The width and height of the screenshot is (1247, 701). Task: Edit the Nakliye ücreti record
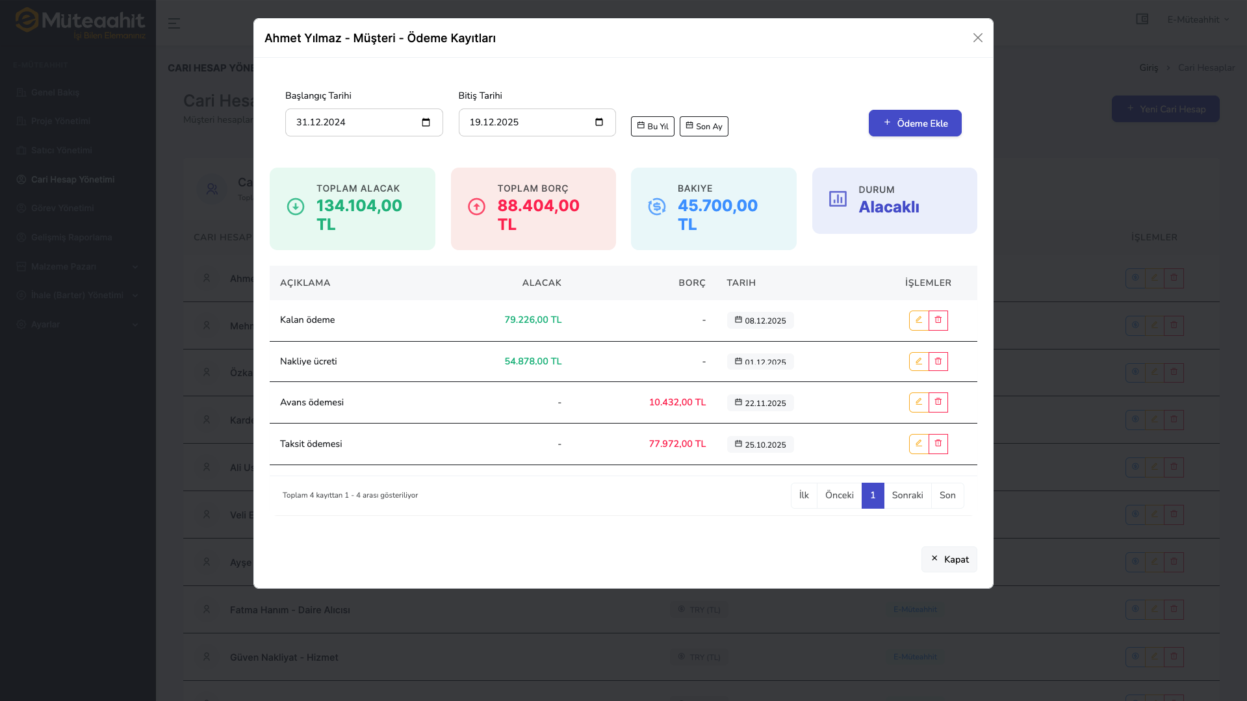tap(918, 361)
